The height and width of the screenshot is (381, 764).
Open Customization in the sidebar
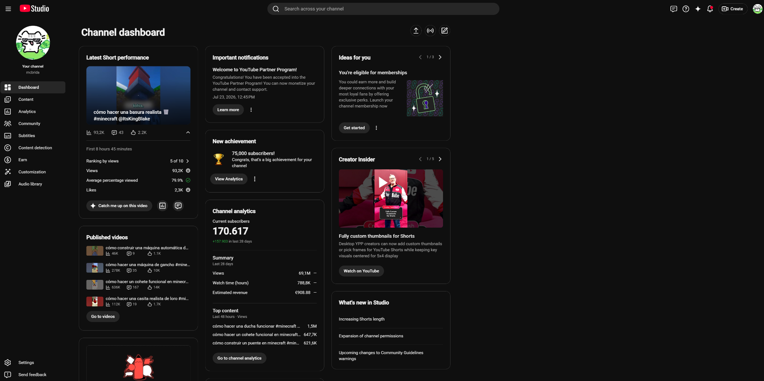coord(33,172)
